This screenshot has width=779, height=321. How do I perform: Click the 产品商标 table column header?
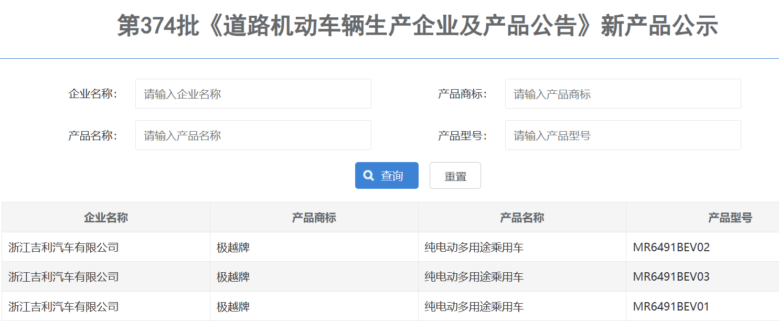click(x=314, y=218)
